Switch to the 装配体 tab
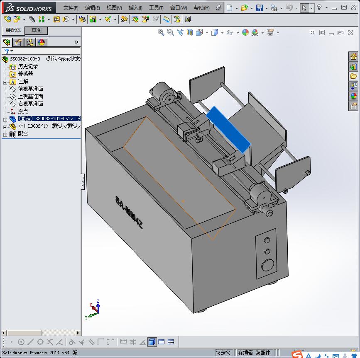The width and height of the screenshot is (360, 358). (13, 30)
